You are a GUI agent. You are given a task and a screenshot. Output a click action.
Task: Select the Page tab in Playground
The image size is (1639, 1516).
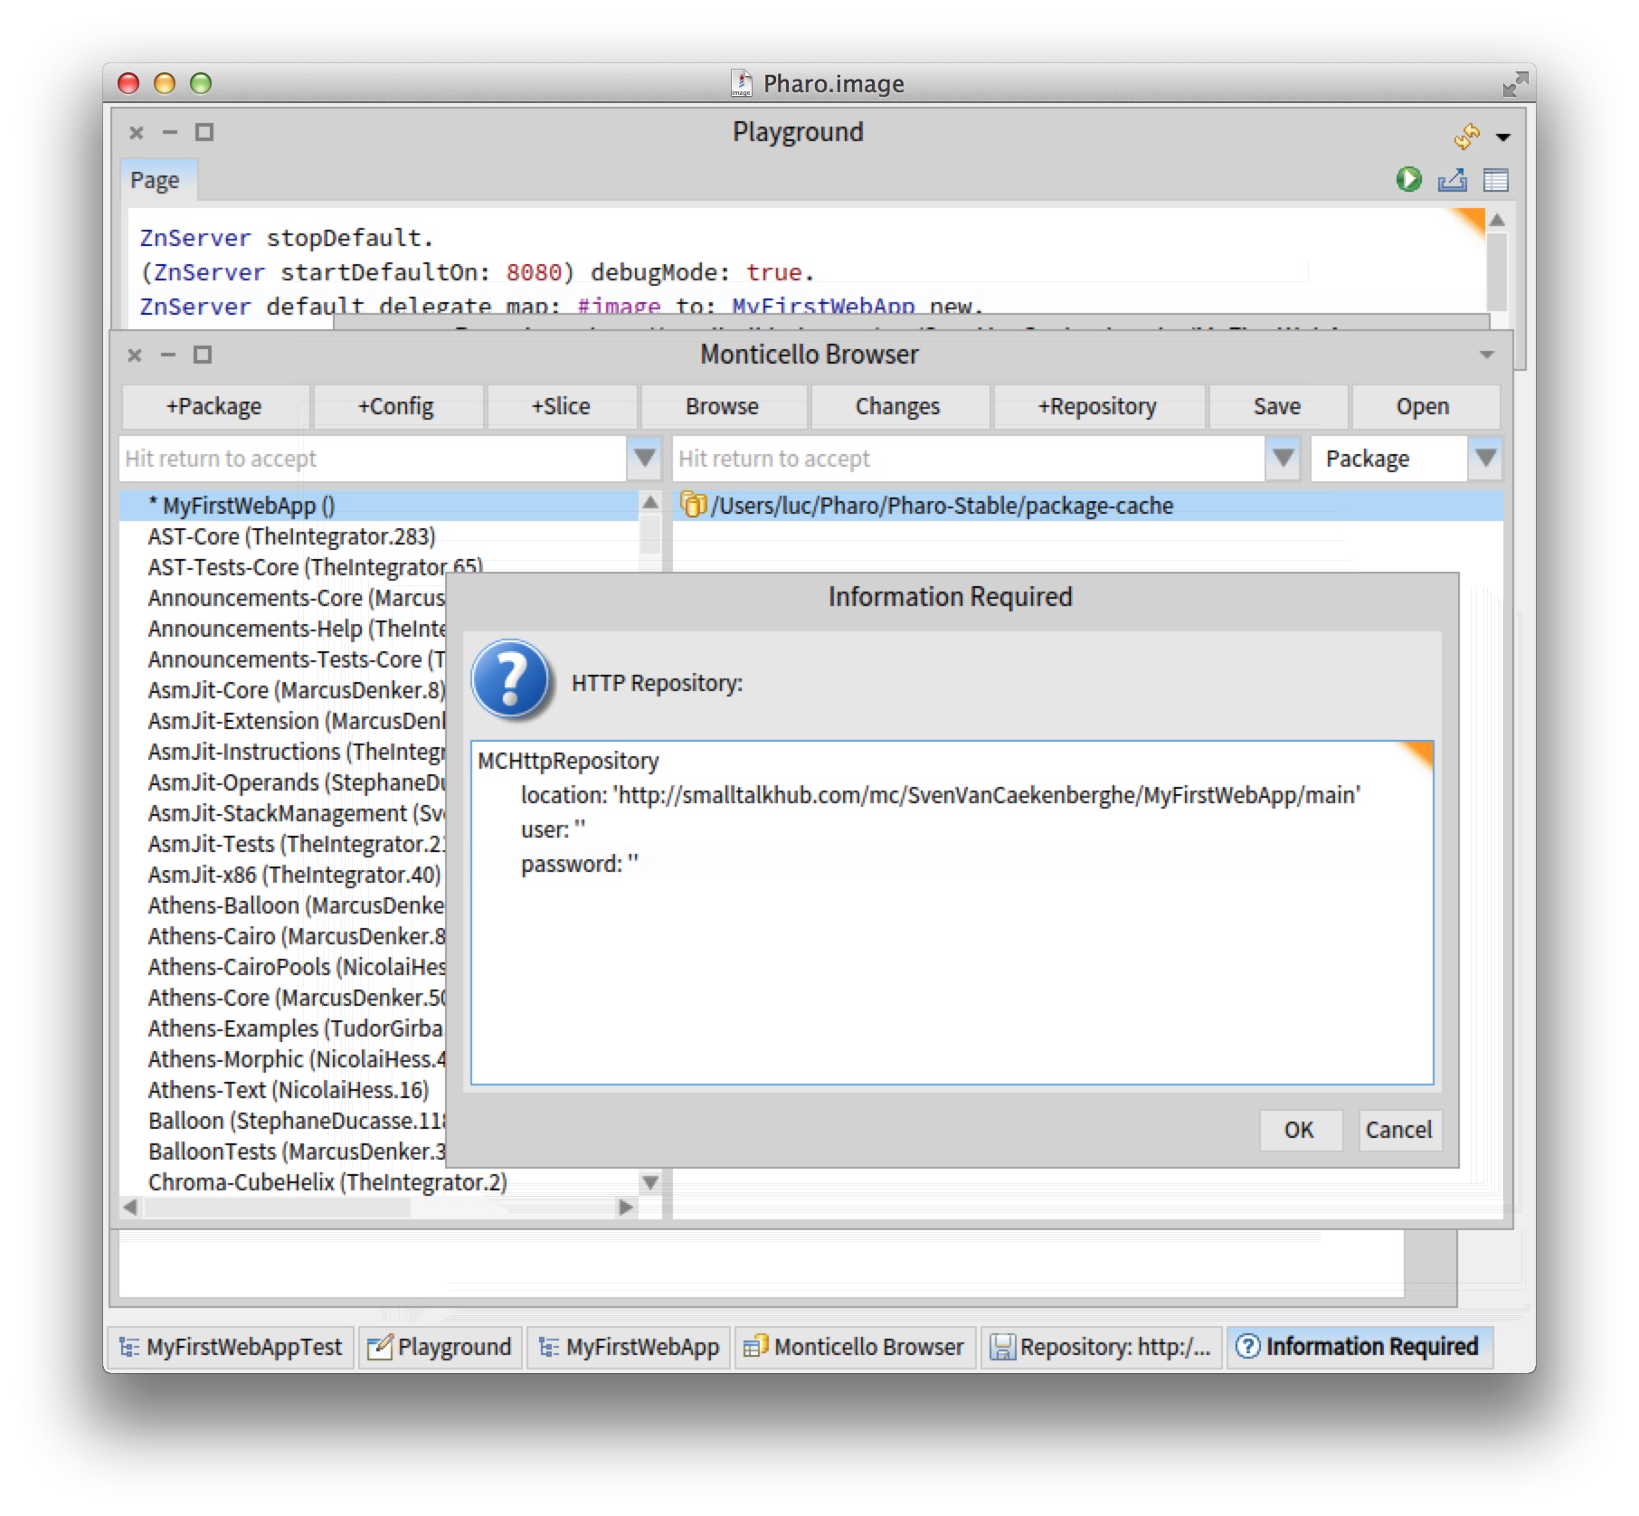click(x=155, y=180)
